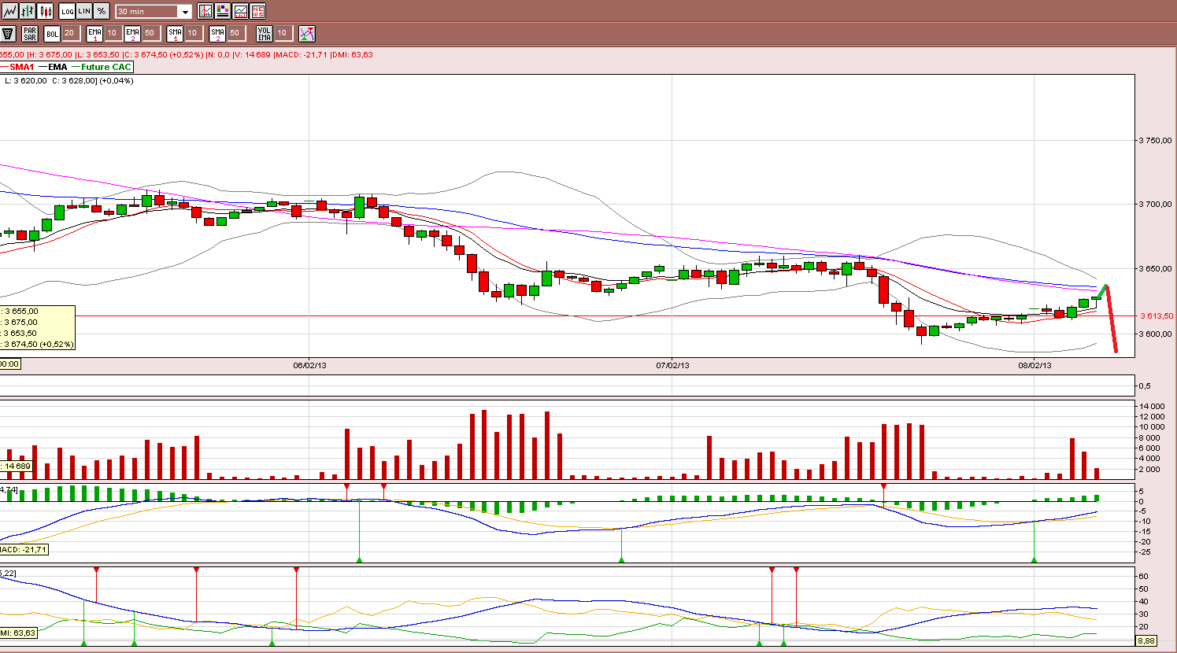The image size is (1177, 653).
Task: Click the 3 700,00 price axis label
Action: click(x=1156, y=205)
